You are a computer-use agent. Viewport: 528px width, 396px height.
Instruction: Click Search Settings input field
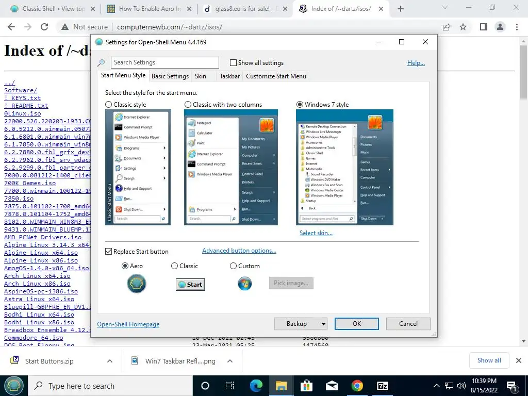point(164,62)
